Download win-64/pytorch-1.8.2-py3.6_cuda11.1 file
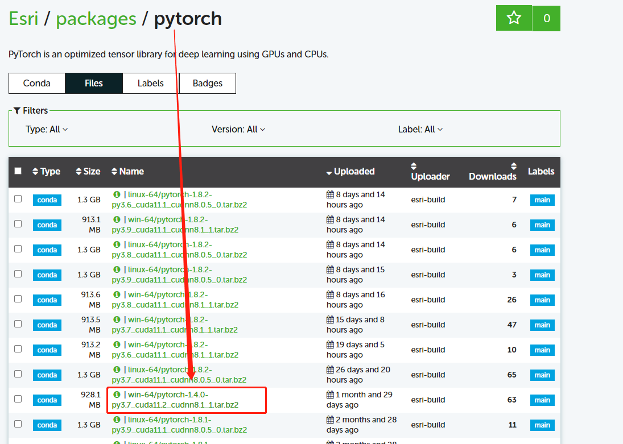The image size is (623, 444). point(175,350)
